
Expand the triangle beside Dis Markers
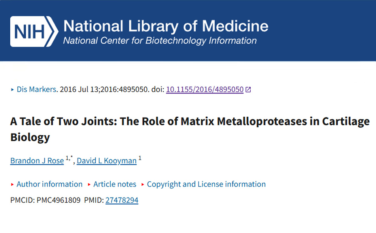[x=13, y=90]
